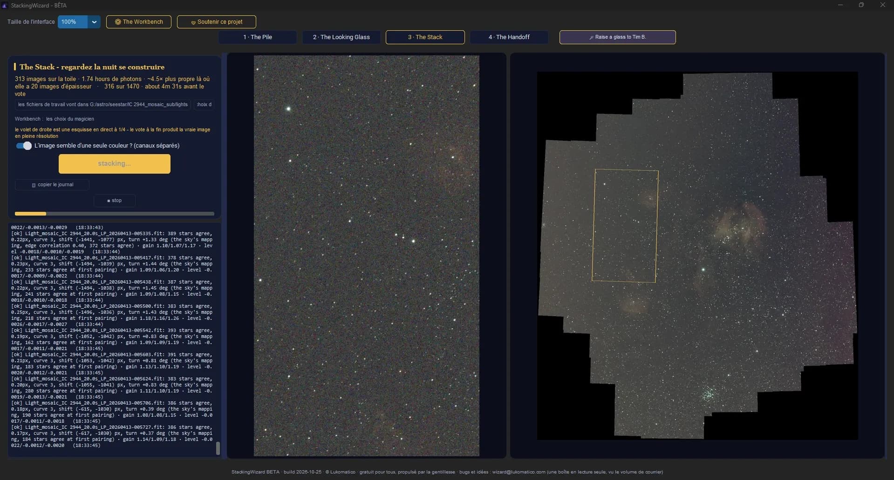Click the StackingWizard app icon in title bar
The width and height of the screenshot is (894, 480).
5,6
